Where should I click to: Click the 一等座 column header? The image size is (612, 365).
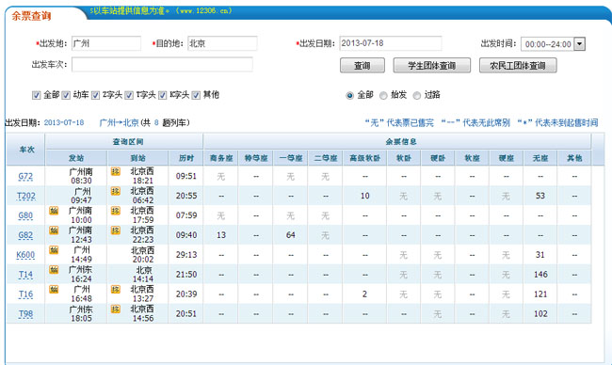pyautogui.click(x=291, y=158)
